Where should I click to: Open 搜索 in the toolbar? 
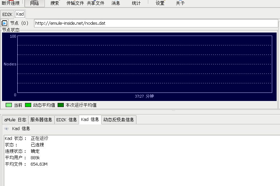click(x=55, y=3)
